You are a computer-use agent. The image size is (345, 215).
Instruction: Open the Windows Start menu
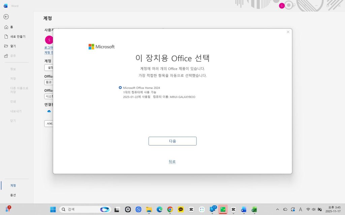coord(53,210)
